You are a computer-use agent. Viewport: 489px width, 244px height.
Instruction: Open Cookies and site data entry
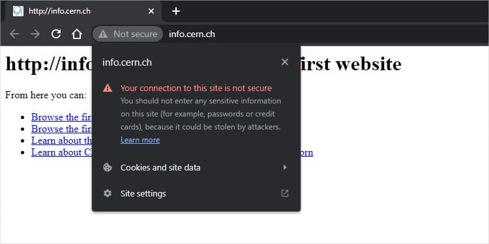click(196, 167)
